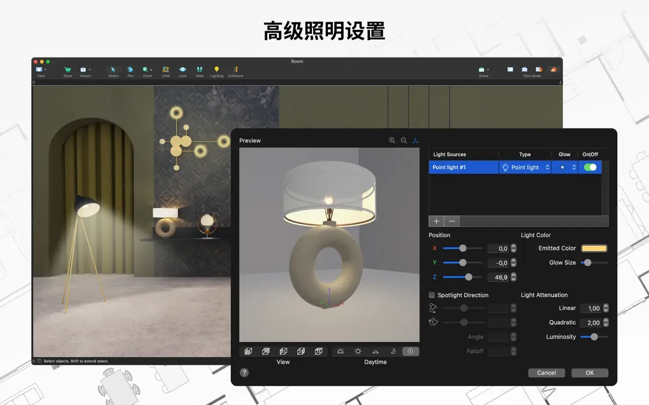649x405 pixels.
Task: Open the Emitted Color swatch
Action: point(594,248)
